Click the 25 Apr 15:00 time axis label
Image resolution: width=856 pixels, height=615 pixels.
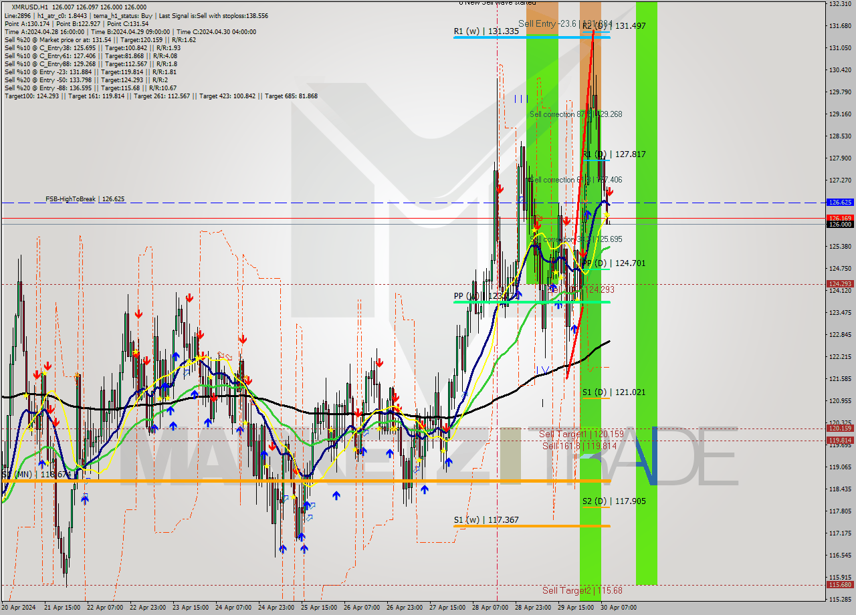319,608
